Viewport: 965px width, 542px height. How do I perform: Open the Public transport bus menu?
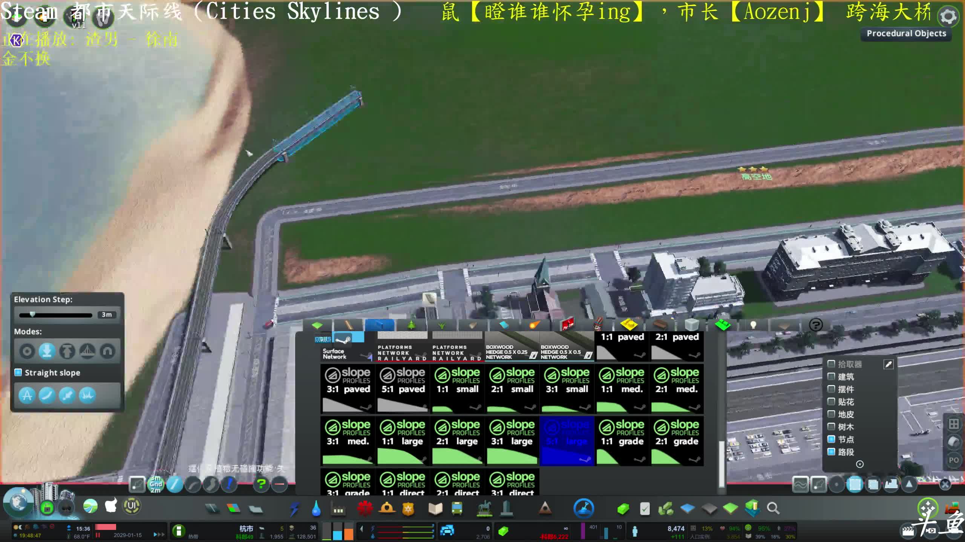tap(457, 509)
